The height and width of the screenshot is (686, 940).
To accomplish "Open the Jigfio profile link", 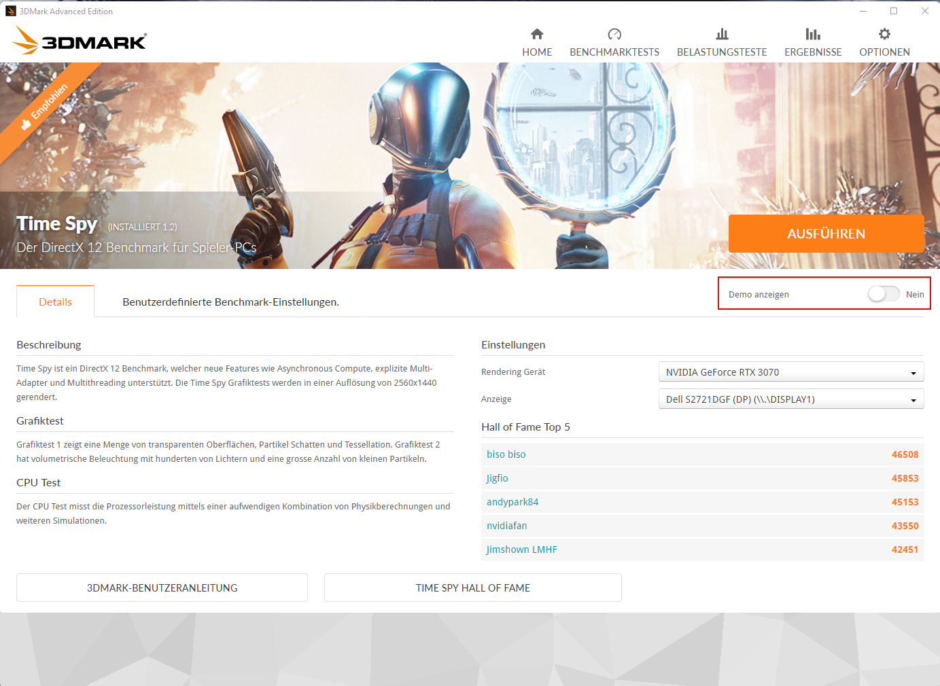I will click(x=498, y=478).
